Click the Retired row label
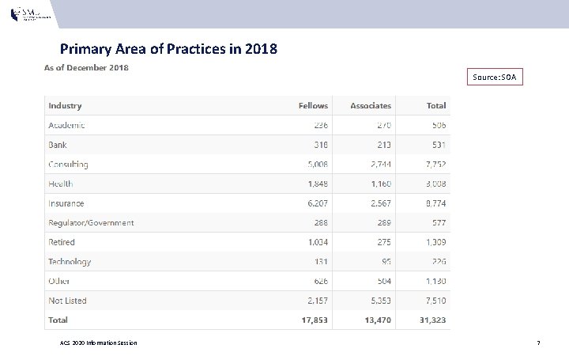569x356 pixels. click(x=62, y=242)
